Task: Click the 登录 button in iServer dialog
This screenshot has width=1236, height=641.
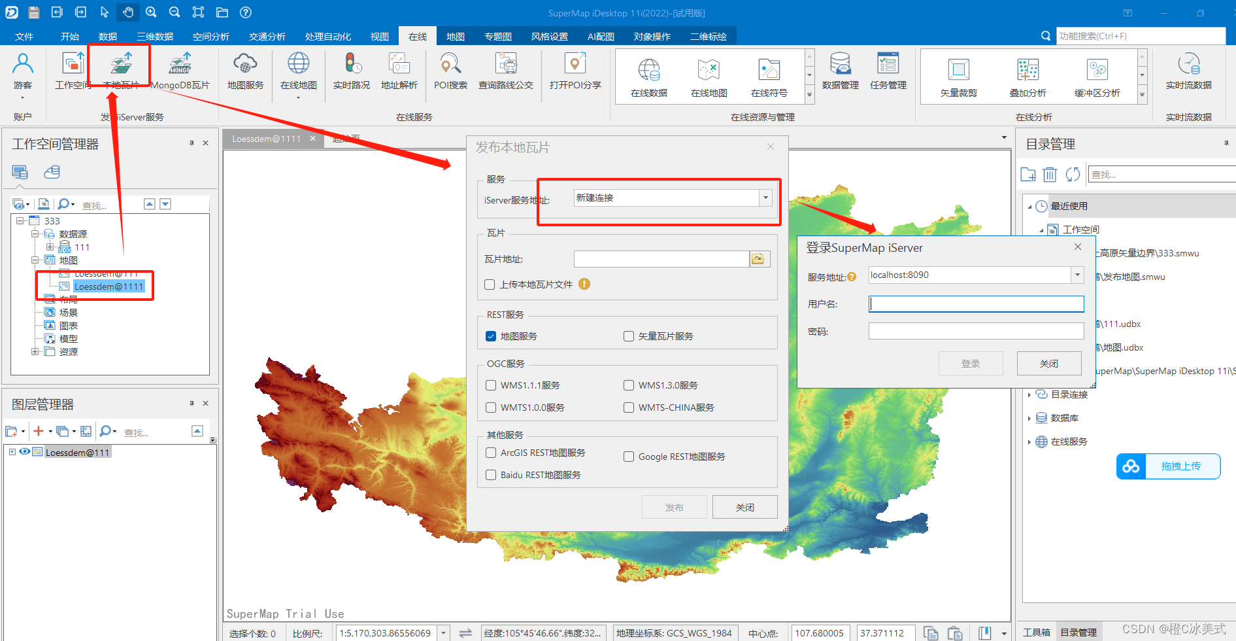Action: coord(971,363)
